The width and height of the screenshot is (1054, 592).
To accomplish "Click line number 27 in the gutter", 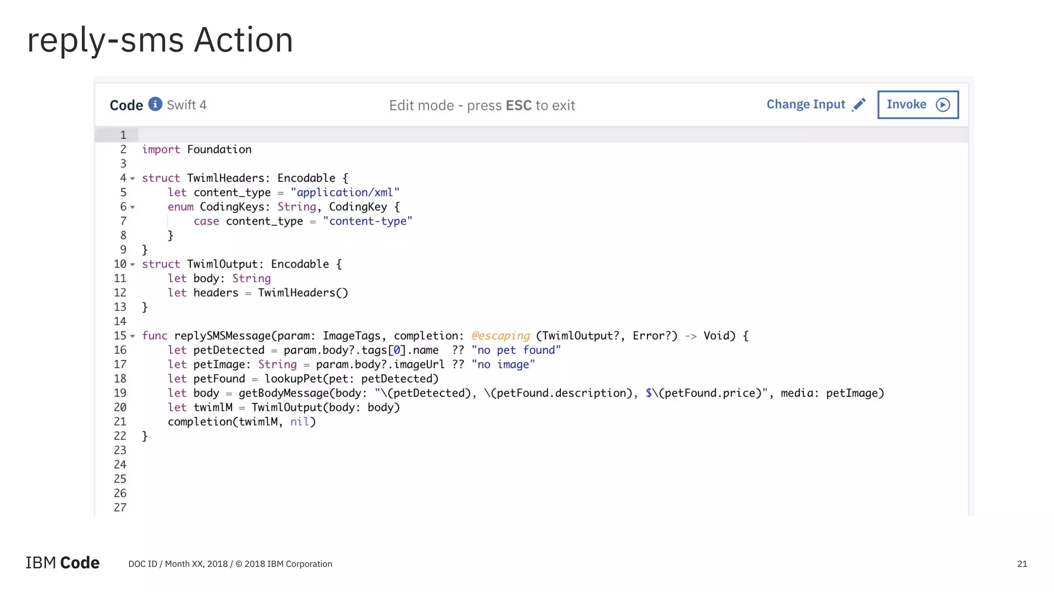I will coord(120,508).
